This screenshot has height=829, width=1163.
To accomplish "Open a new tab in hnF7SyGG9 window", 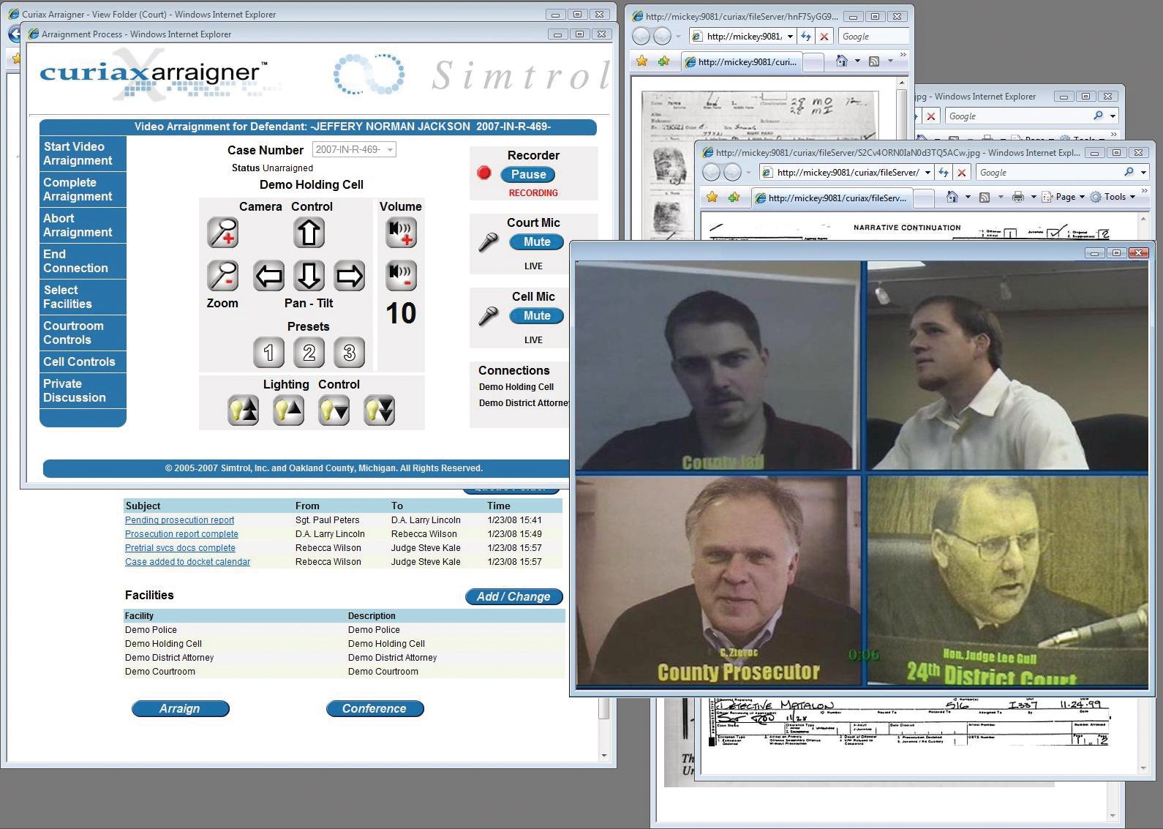I will [x=813, y=62].
